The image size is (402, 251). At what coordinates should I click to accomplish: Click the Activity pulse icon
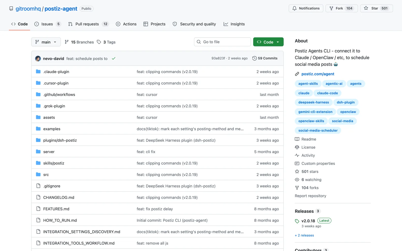[x=297, y=155]
